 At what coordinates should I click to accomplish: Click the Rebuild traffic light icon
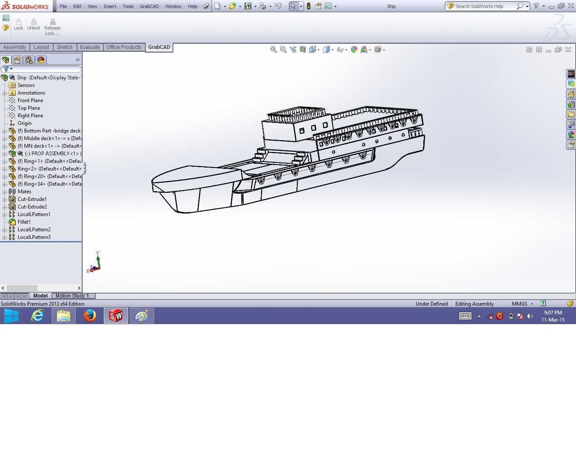coord(309,6)
